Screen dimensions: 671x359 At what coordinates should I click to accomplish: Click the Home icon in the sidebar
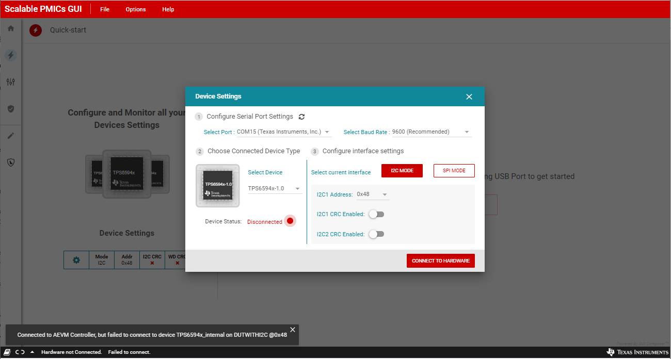click(10, 28)
